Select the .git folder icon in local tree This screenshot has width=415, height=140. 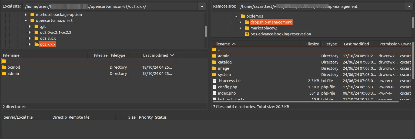click(36, 26)
